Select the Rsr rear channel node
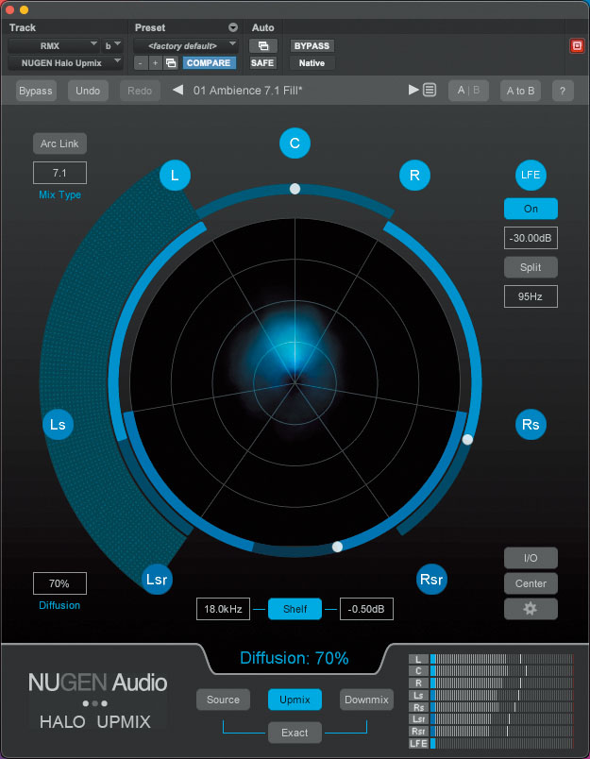The image size is (590, 759). tap(431, 579)
